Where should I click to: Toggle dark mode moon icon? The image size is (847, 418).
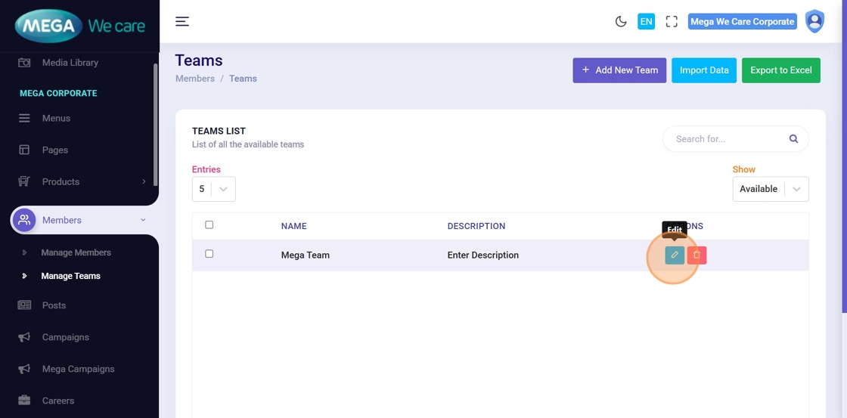tap(621, 21)
